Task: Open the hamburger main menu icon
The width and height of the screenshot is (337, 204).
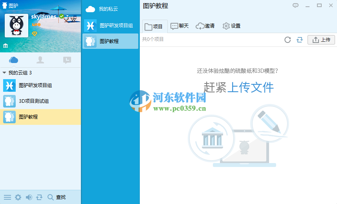Action: coord(7,197)
